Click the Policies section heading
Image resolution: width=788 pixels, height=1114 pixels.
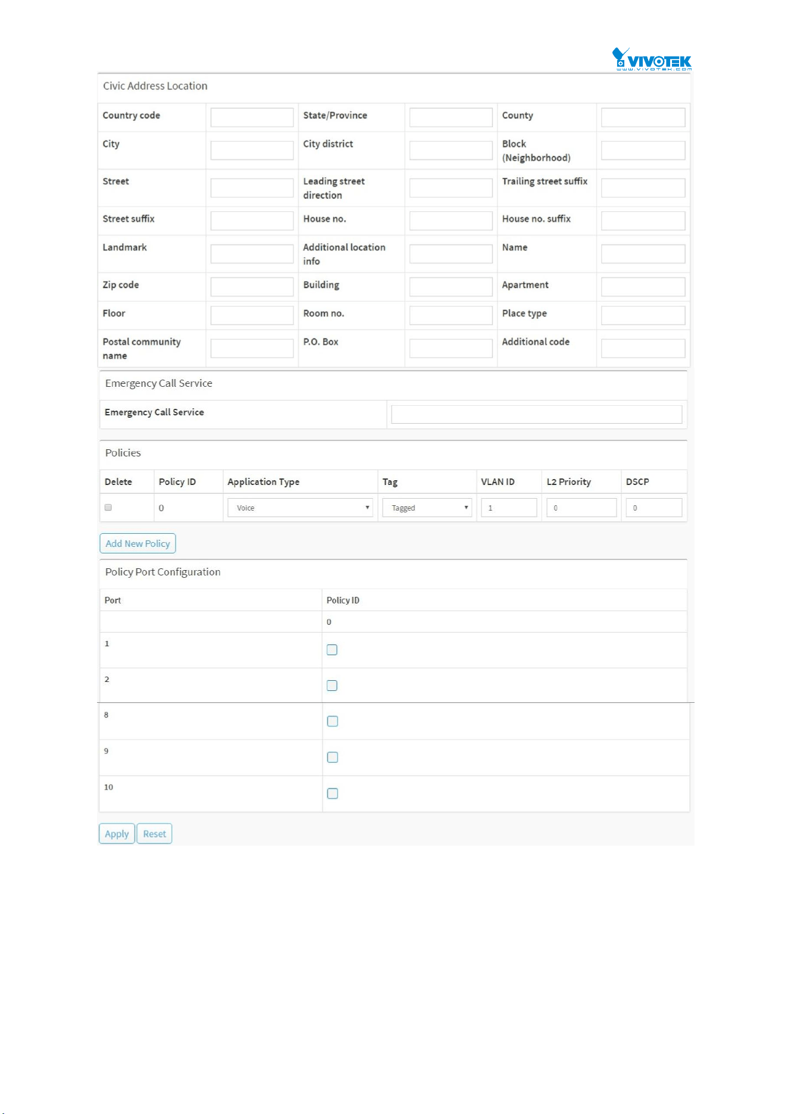click(123, 453)
